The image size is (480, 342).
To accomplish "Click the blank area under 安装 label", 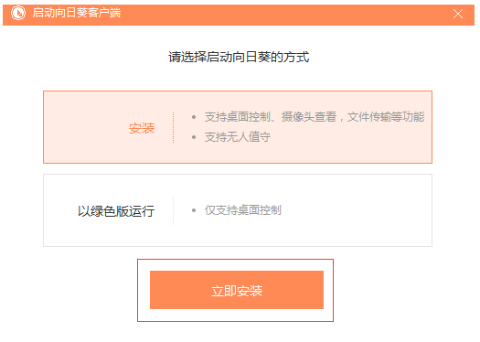I will tap(109, 149).
